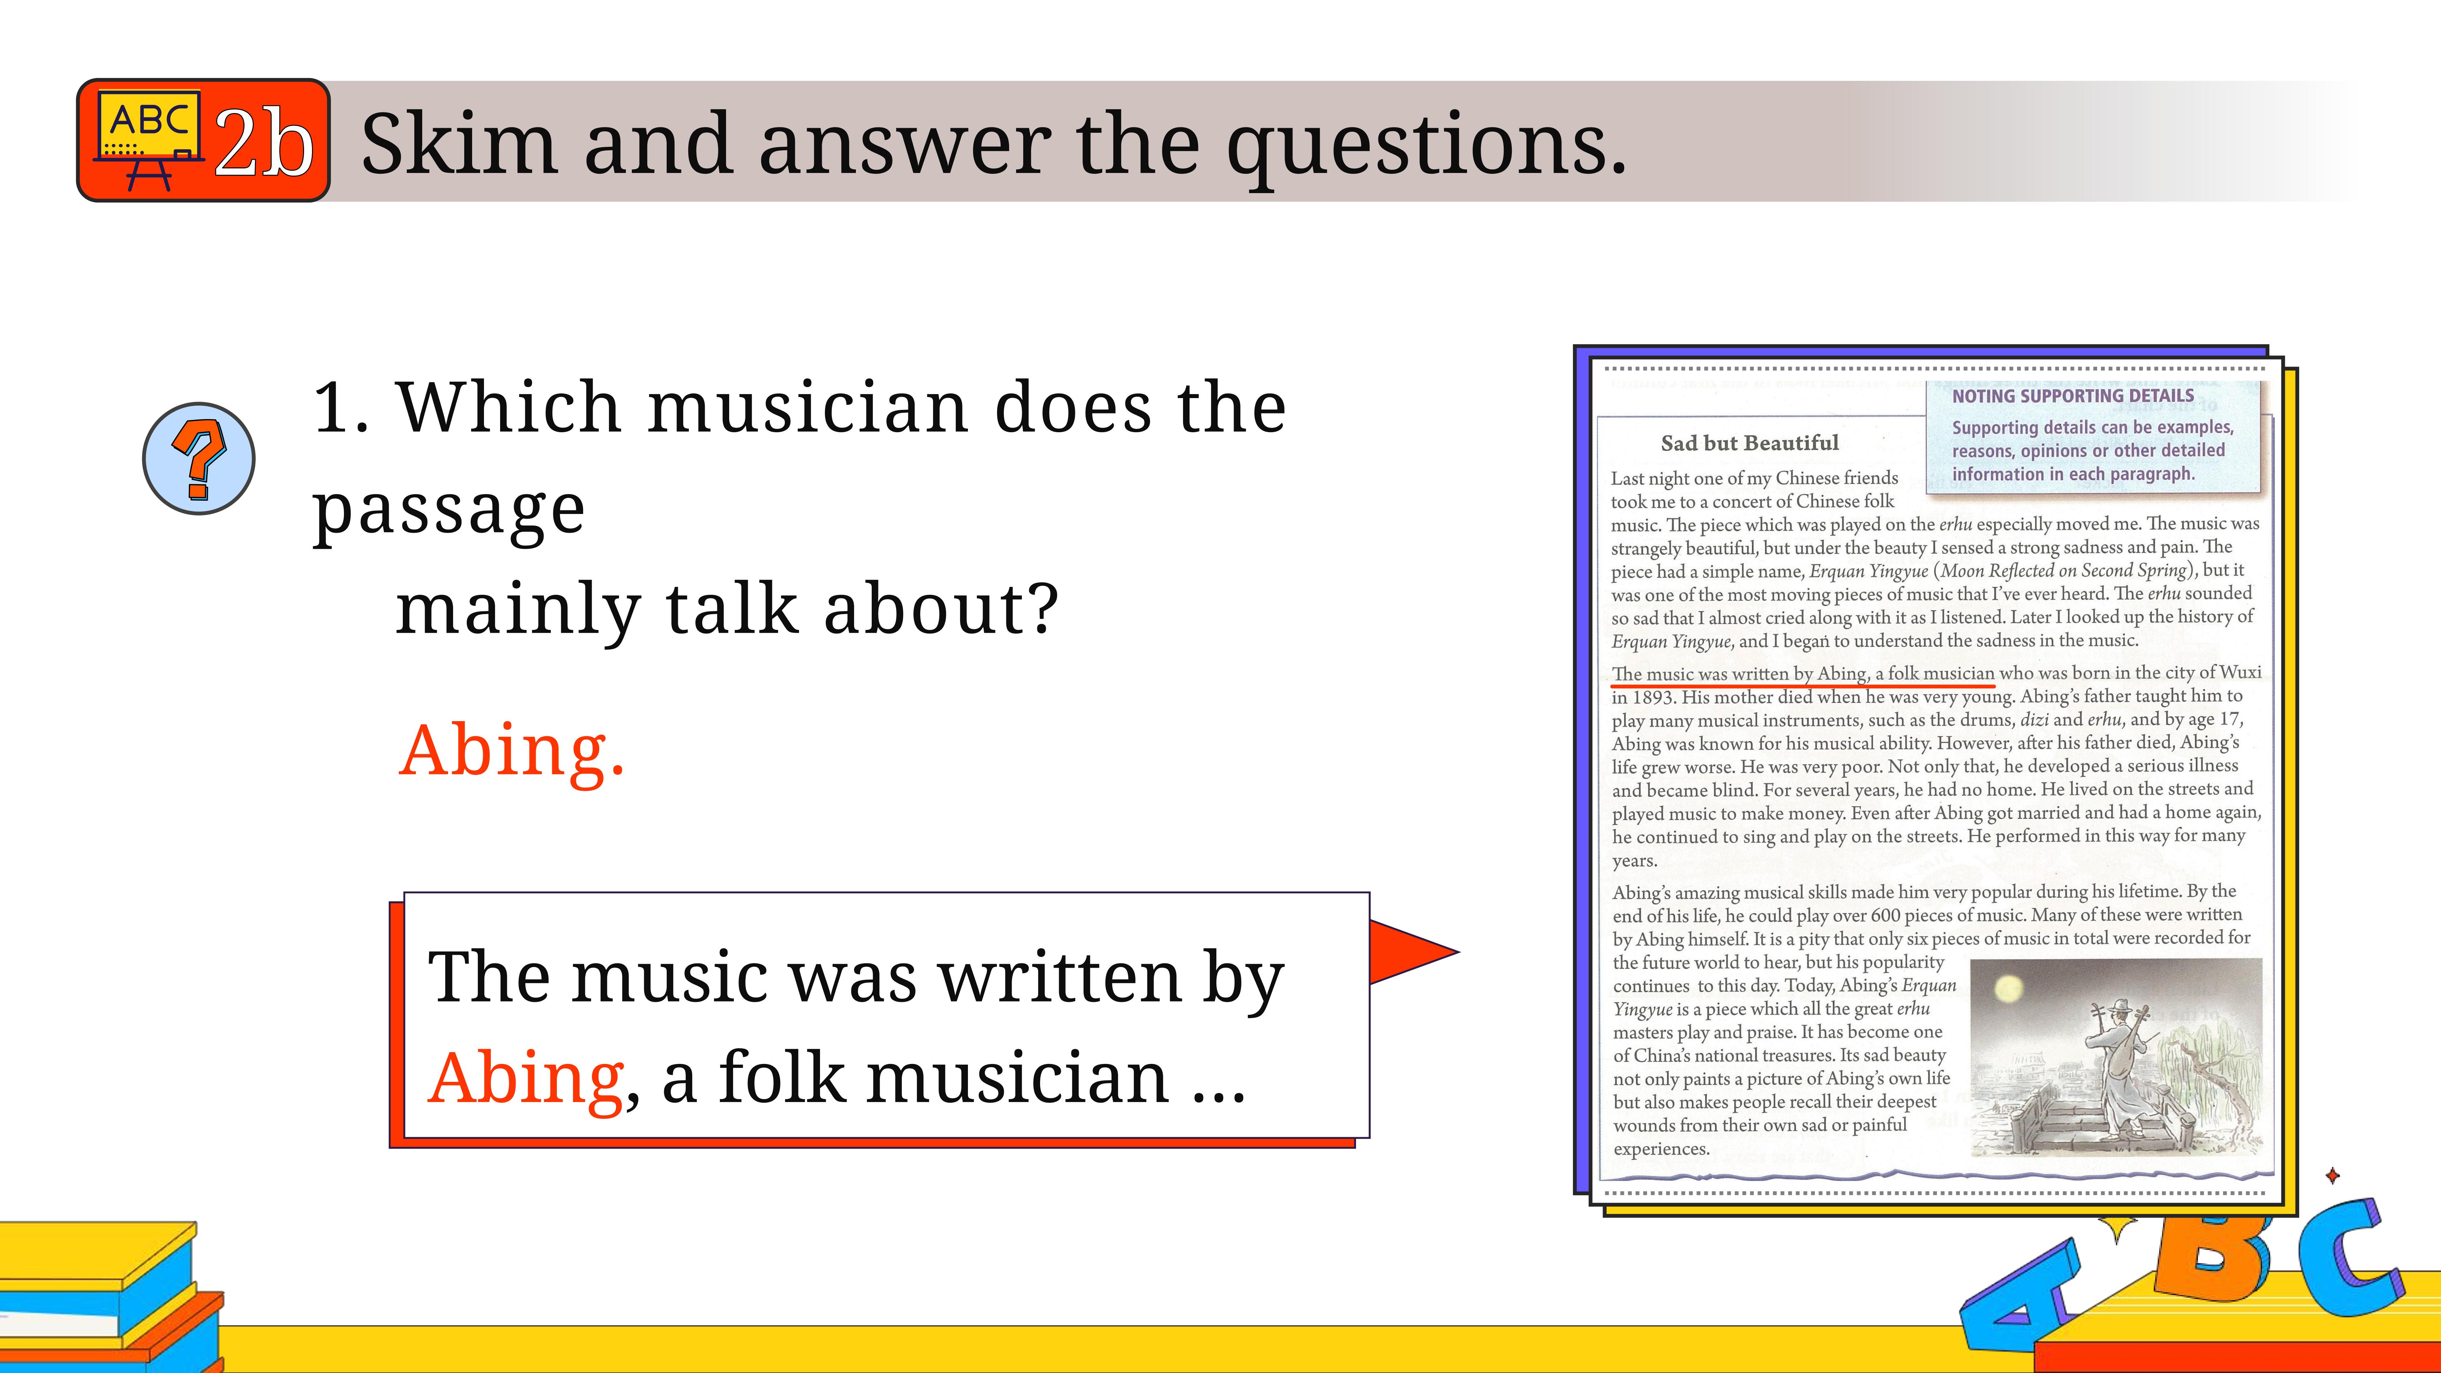Viewport: 2441px width, 1373px height.
Task: Click the quote box 'The music was written by'
Action: point(886,1015)
